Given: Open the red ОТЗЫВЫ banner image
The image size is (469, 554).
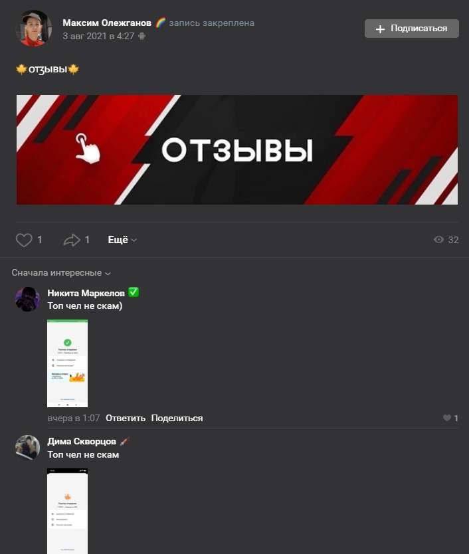Looking at the screenshot, I should coord(237,149).
